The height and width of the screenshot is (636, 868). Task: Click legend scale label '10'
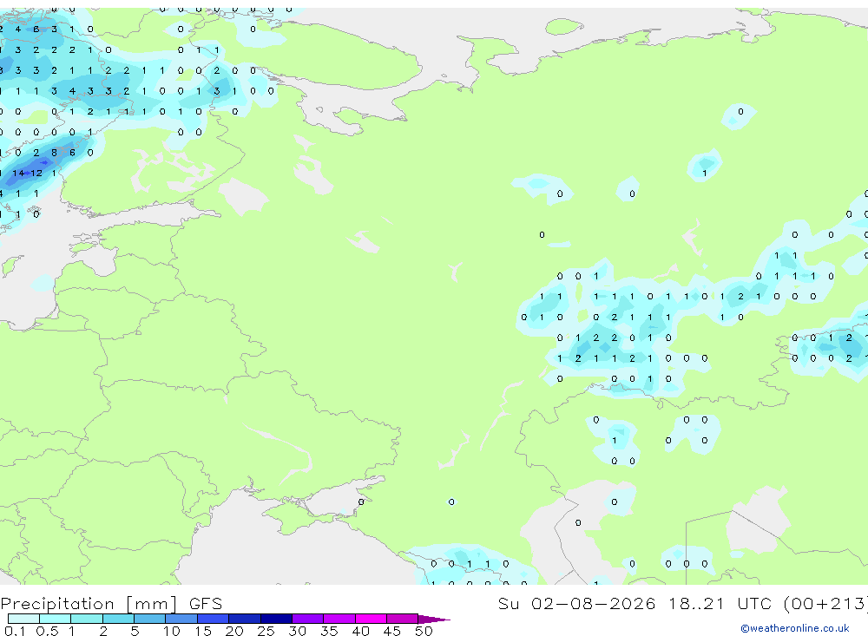tap(172, 631)
